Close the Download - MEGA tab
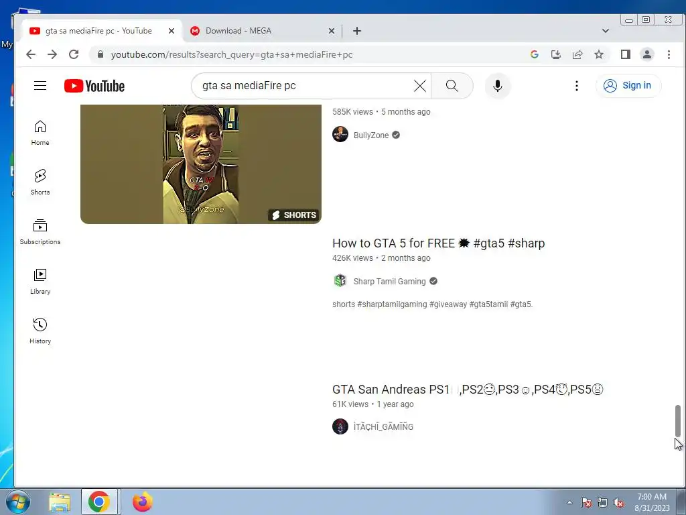 tap(331, 31)
